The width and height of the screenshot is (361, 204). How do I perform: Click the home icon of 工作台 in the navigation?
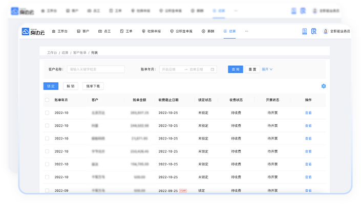click(x=54, y=31)
